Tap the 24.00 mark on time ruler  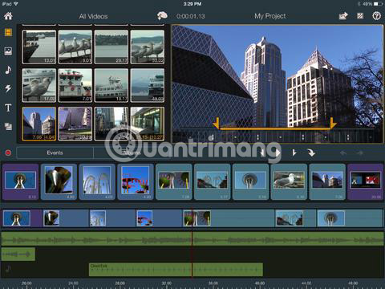tap(73, 283)
